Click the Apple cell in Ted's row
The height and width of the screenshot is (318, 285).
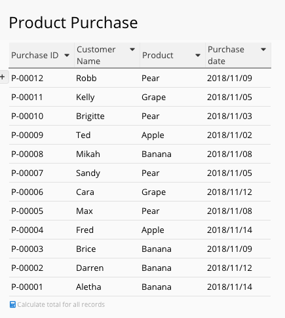(153, 135)
